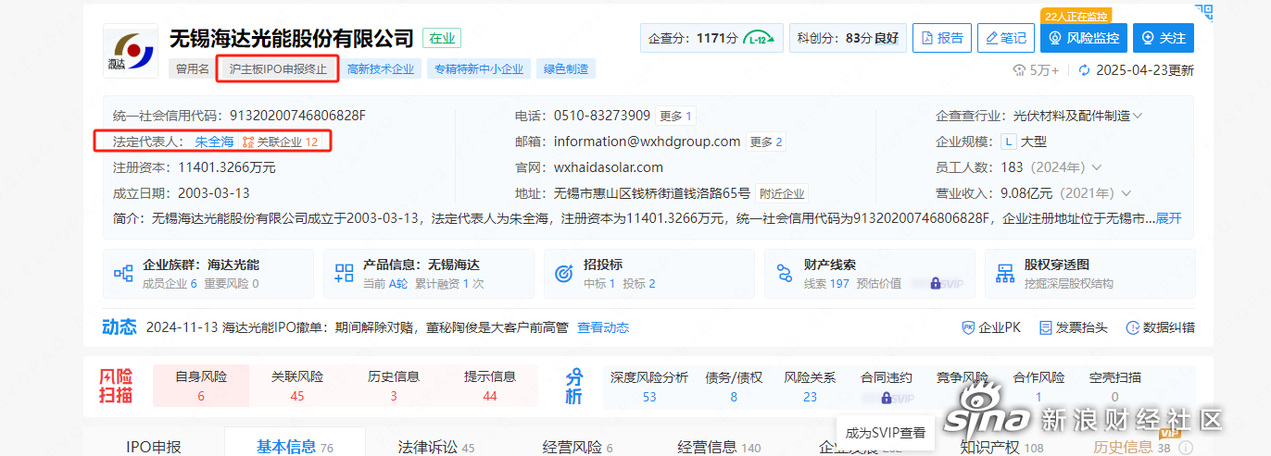Open the 员工人数 183 (2024年) dropdown
The height and width of the screenshot is (456, 1271).
pos(1051,167)
